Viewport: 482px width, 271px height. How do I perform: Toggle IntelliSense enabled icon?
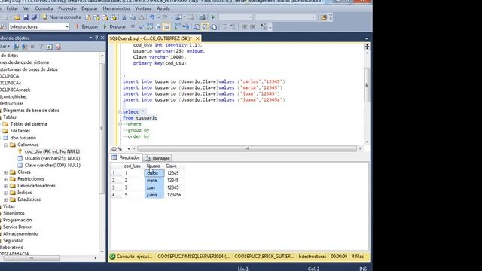[166, 27]
